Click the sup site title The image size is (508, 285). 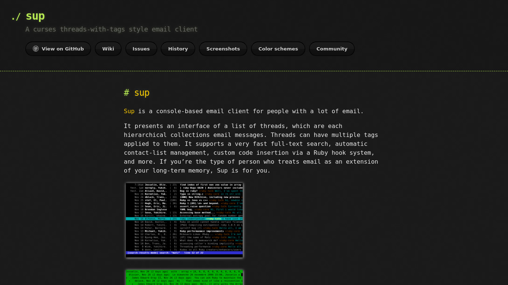(35, 16)
